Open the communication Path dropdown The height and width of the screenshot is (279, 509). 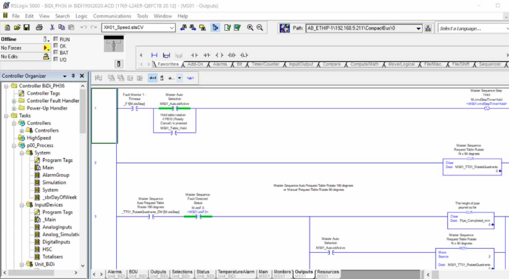[x=418, y=28]
